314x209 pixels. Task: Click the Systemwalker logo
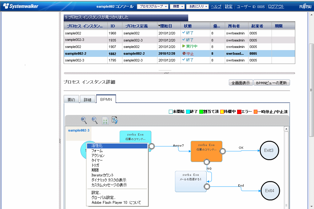(x=21, y=6)
